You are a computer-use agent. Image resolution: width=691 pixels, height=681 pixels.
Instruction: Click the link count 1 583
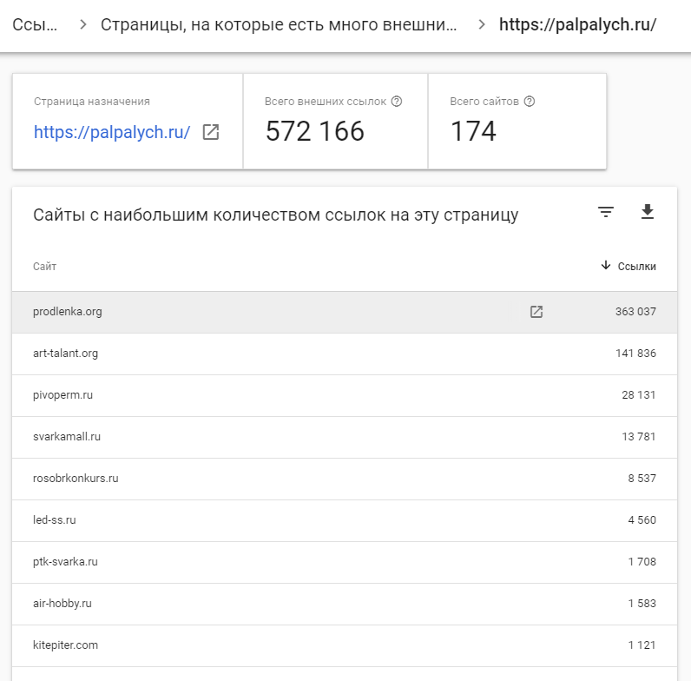(x=642, y=604)
